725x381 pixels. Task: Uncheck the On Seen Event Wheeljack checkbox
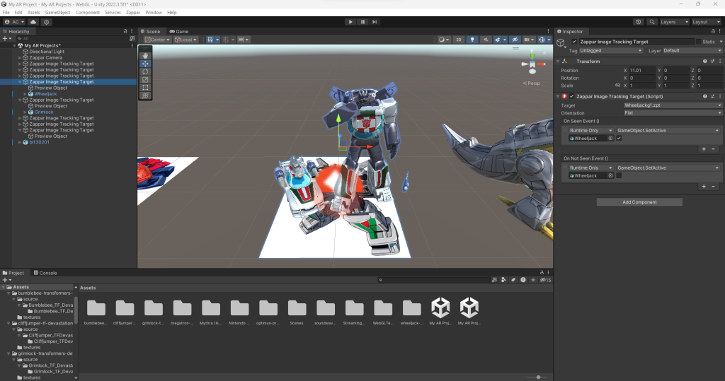[619, 139]
